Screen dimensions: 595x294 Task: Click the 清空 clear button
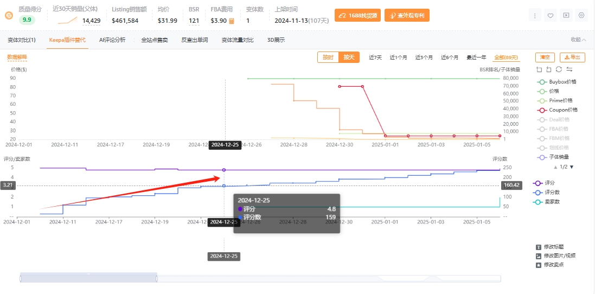click(545, 57)
